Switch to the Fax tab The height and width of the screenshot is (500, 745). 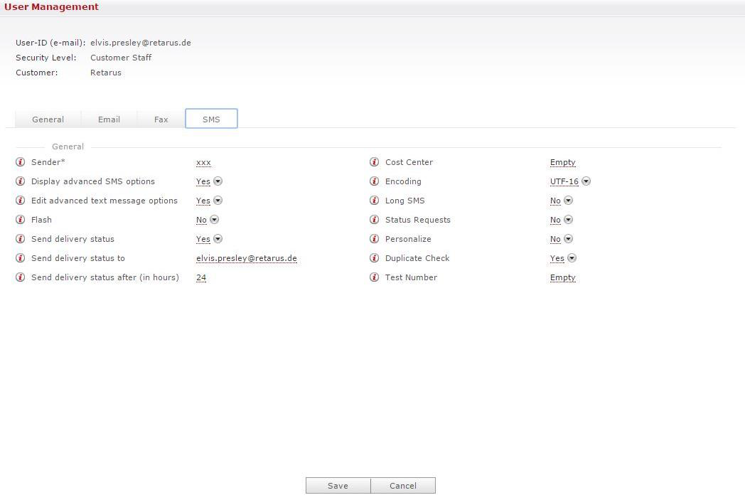[161, 119]
